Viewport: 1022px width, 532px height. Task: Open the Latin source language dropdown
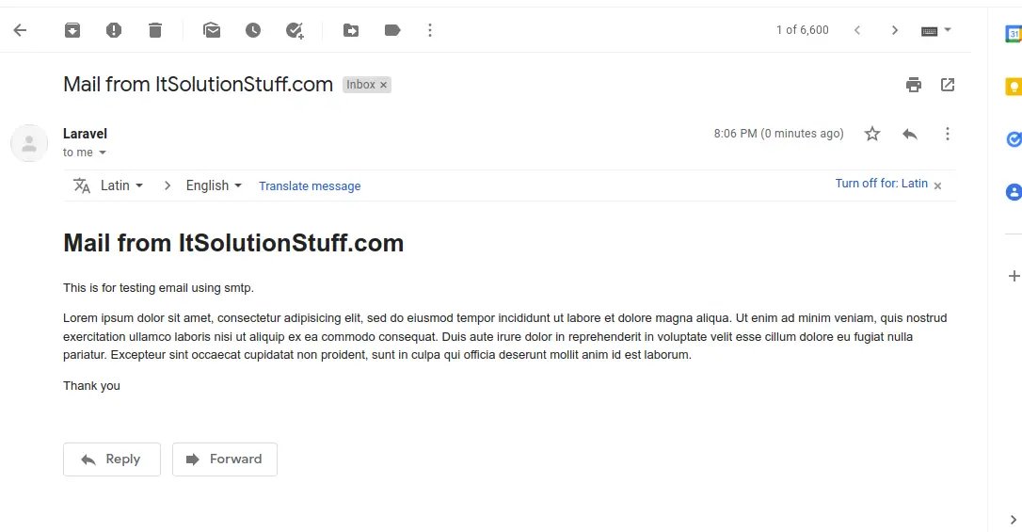[121, 185]
